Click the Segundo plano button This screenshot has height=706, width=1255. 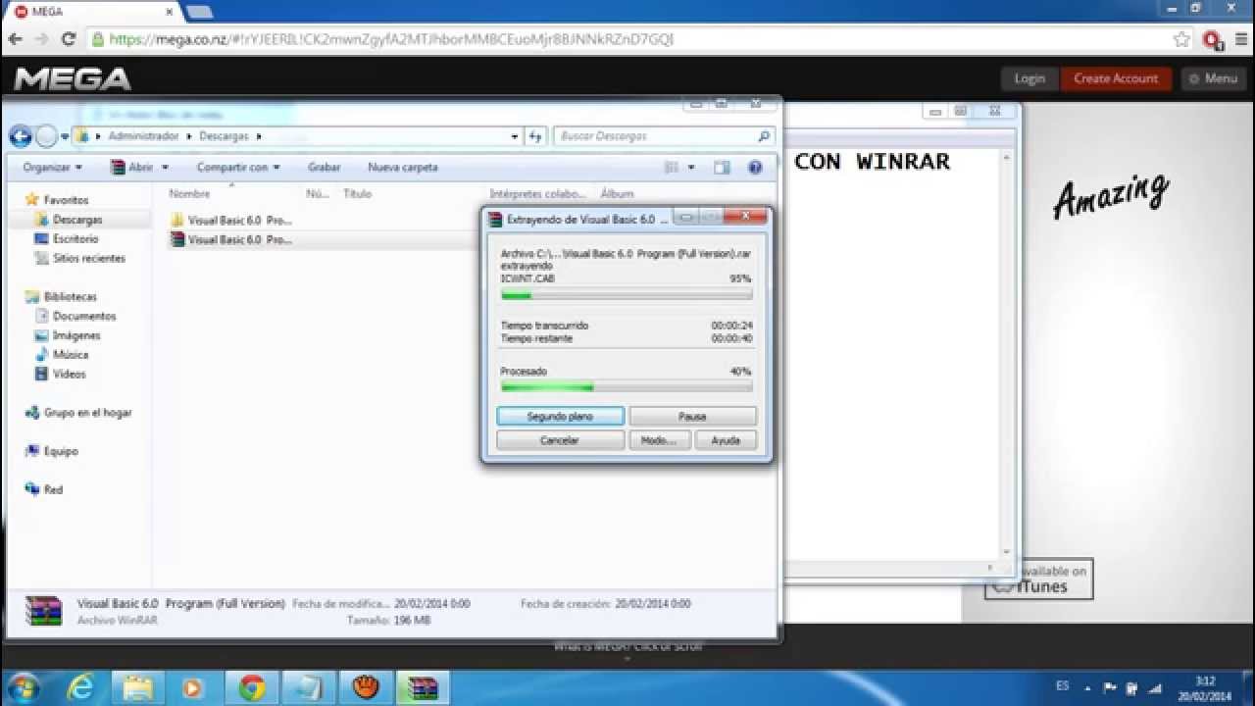pos(560,417)
